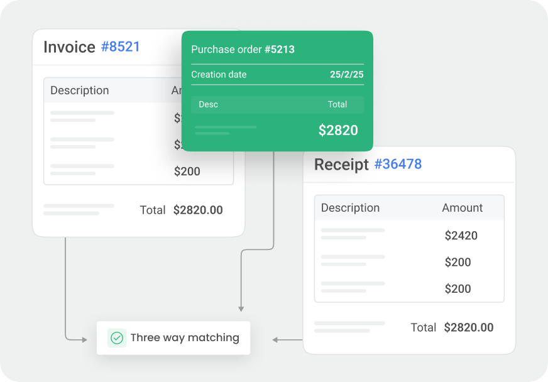Open invoice number #8521 link
The width and height of the screenshot is (548, 382).
click(x=121, y=46)
